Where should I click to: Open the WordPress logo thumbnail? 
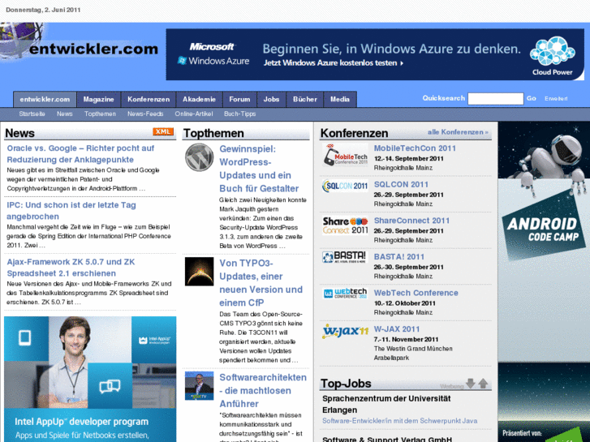200,157
